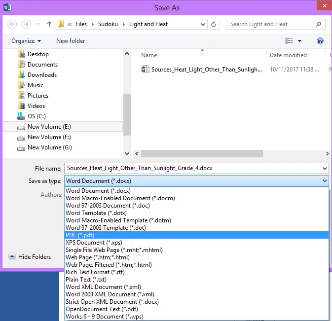
Task: Click file list scroll right arrow
Action: coord(328,154)
